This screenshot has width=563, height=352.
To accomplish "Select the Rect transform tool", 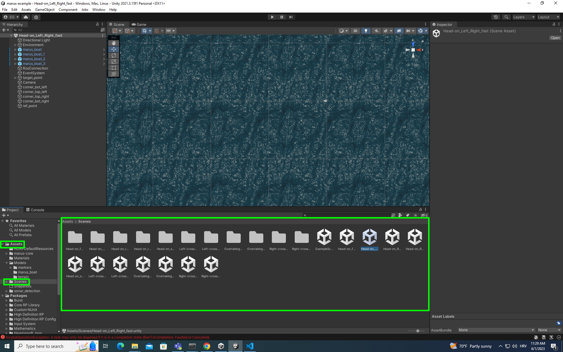I will tap(114, 68).
